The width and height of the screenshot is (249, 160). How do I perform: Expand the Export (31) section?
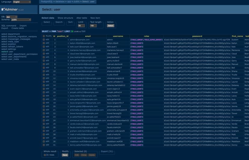[x=107, y=151]
